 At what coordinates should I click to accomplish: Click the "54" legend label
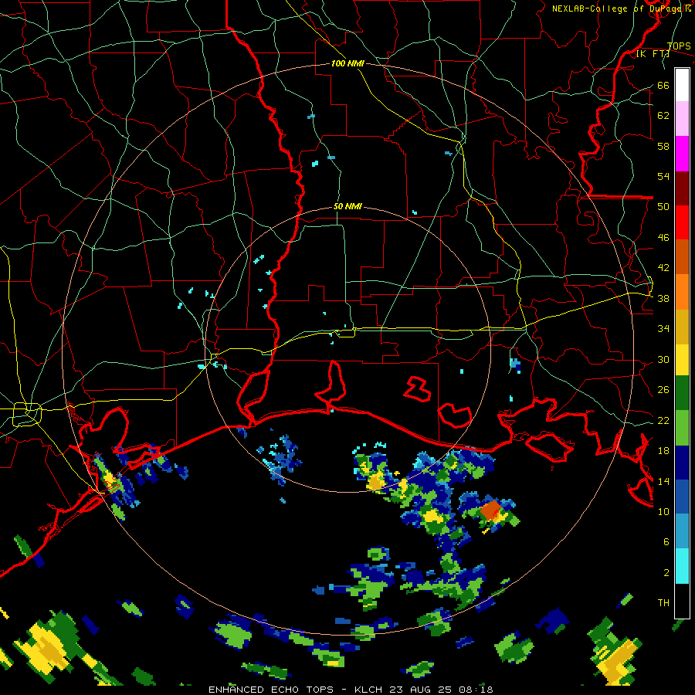(x=663, y=176)
